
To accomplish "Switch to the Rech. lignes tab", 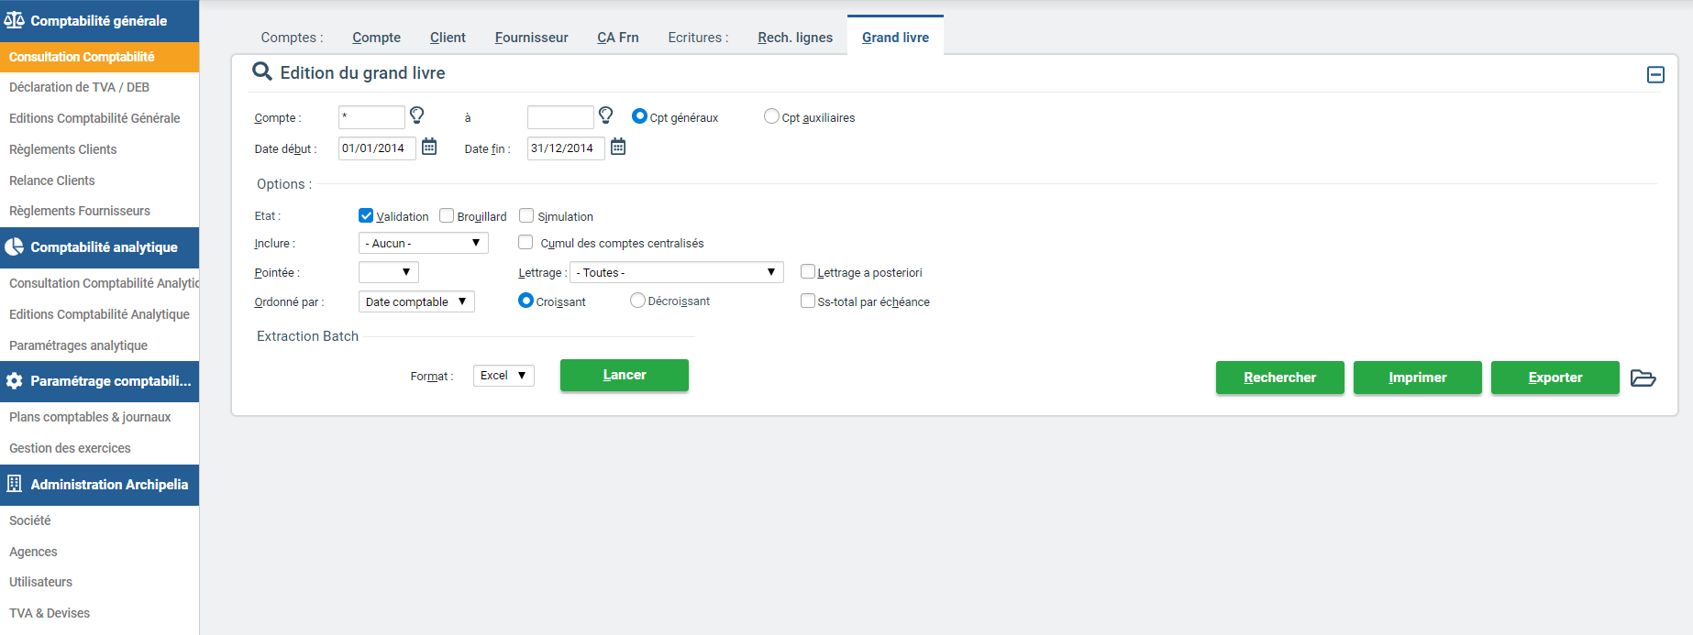I will tap(795, 38).
